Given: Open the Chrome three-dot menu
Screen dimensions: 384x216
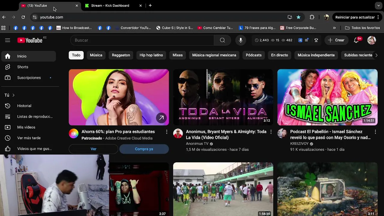Looking at the screenshot, I should [x=379, y=17].
